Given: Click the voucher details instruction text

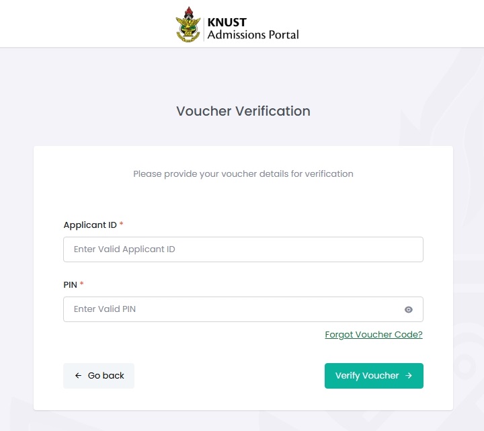Looking at the screenshot, I should pos(243,173).
